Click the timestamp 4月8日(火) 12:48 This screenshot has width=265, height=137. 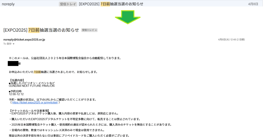tap(231, 40)
